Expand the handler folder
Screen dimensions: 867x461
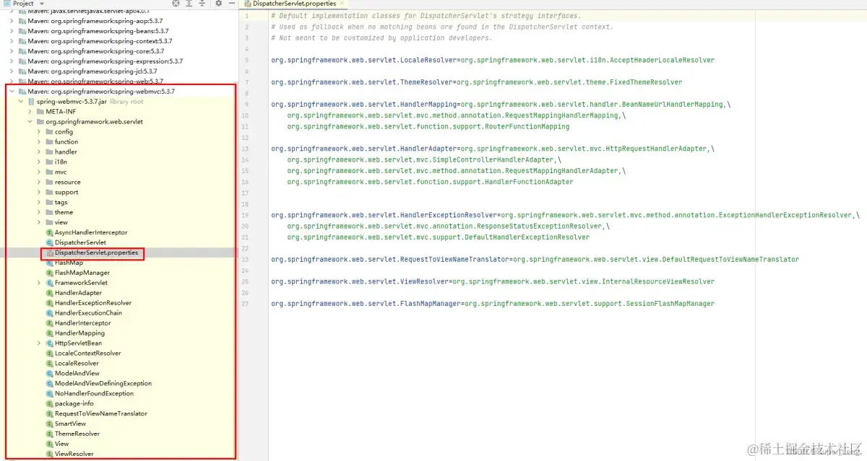pyautogui.click(x=39, y=152)
